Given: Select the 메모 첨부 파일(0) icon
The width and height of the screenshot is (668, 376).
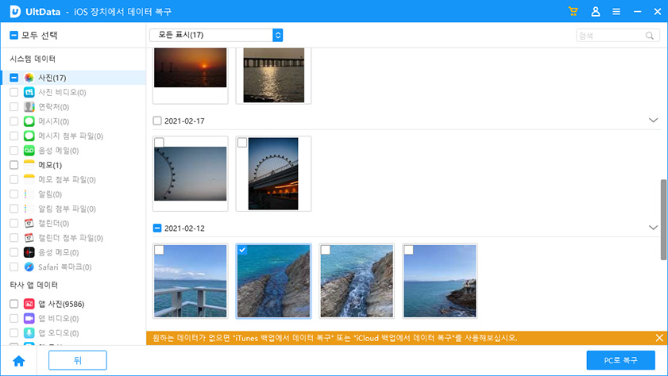Looking at the screenshot, I should pos(29,179).
